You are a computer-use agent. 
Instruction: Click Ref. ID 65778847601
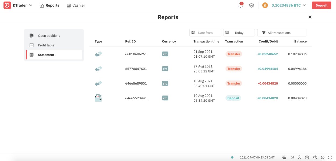[136, 69]
